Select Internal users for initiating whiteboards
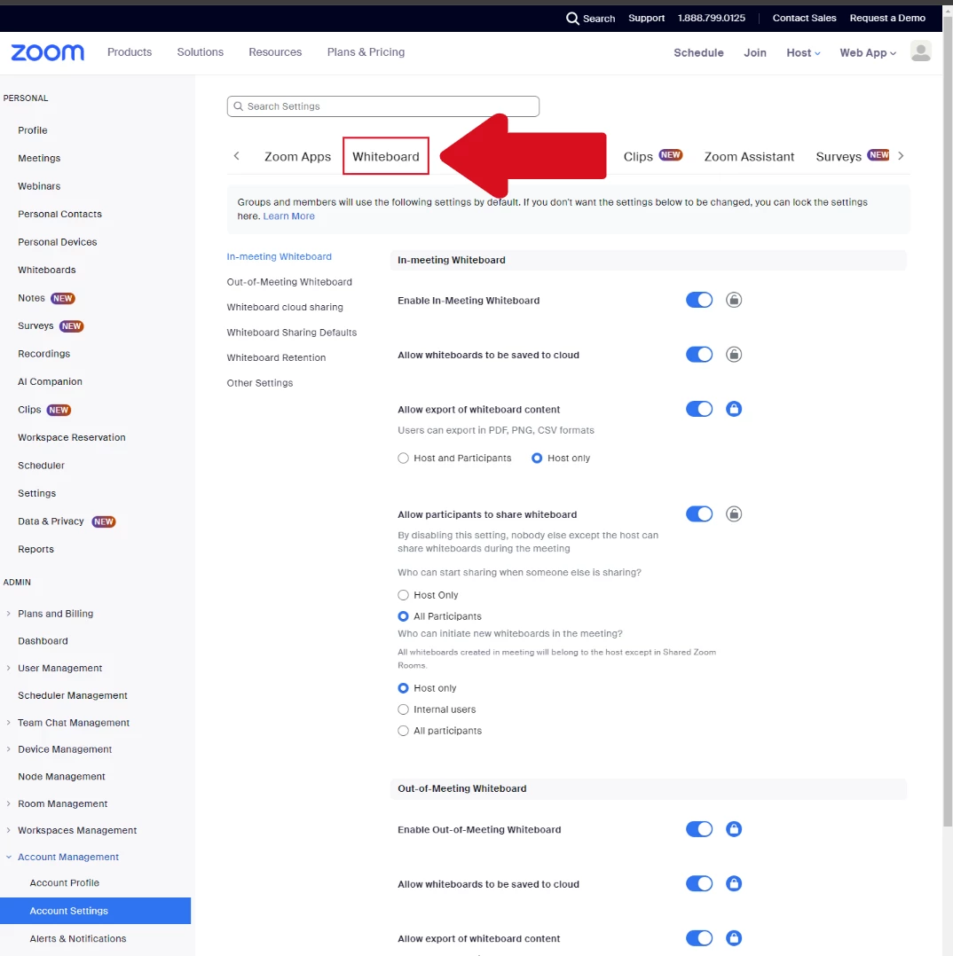 (403, 709)
